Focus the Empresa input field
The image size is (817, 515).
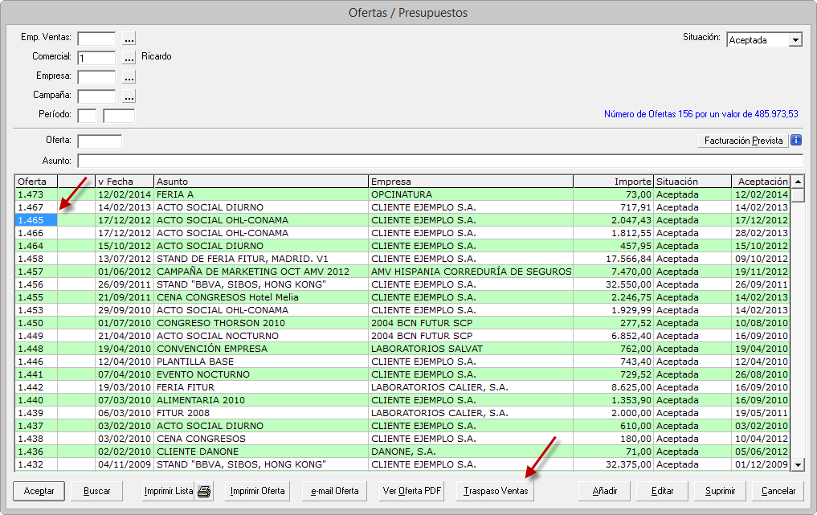[x=96, y=77]
